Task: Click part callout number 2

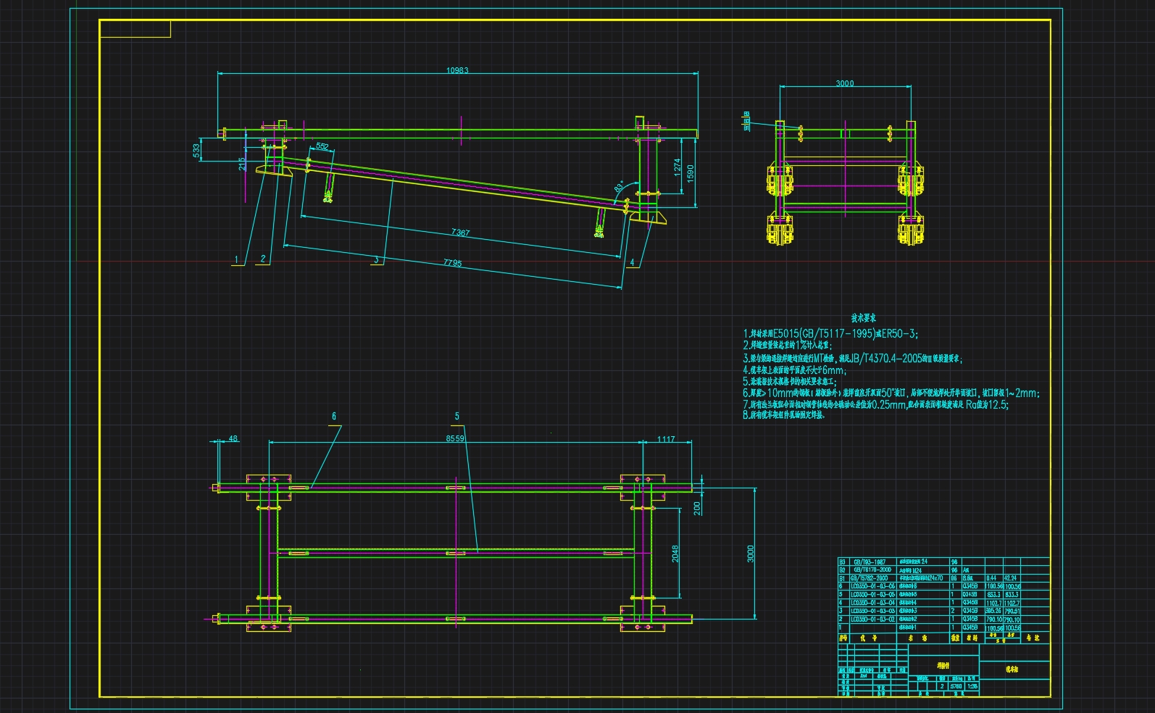Action: point(263,258)
